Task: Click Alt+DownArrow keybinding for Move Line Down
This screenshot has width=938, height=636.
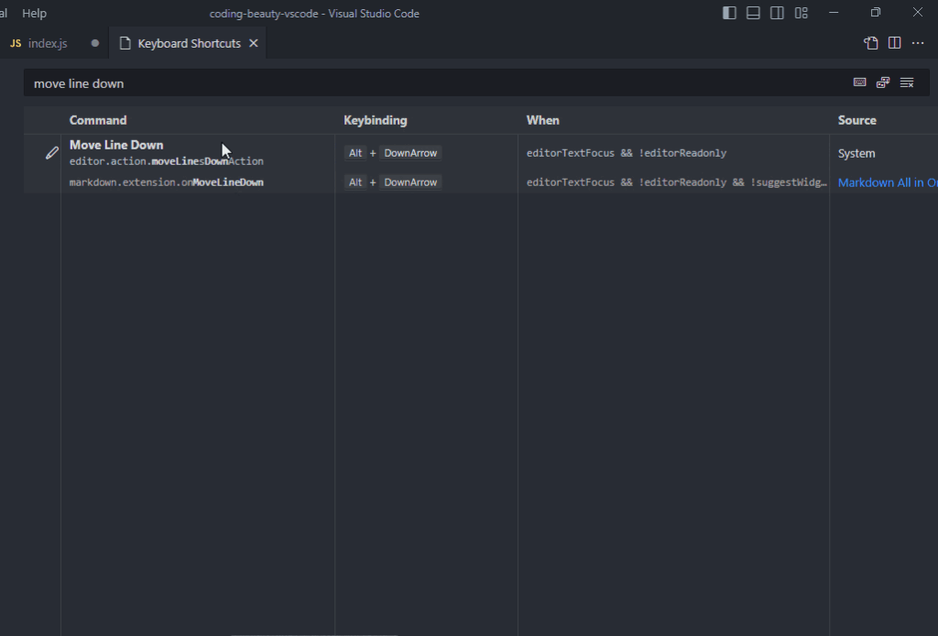Action: pos(393,153)
